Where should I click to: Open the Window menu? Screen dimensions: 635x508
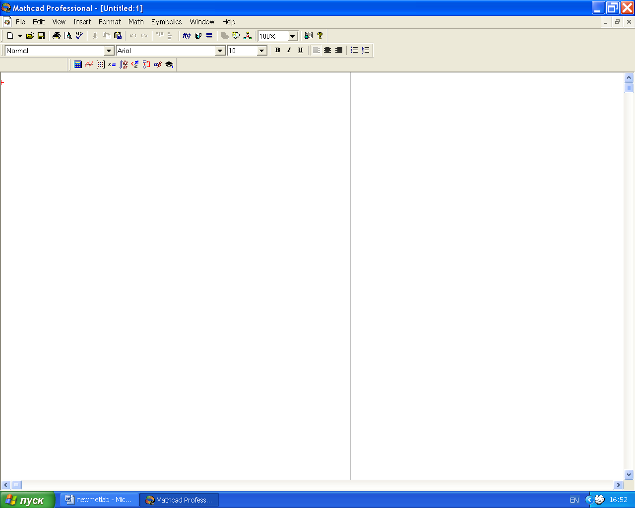pos(202,22)
